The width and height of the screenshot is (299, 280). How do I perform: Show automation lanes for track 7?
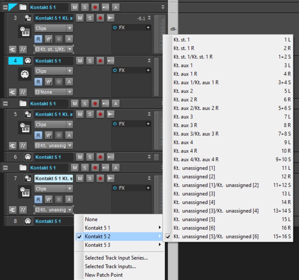(x=23, y=210)
